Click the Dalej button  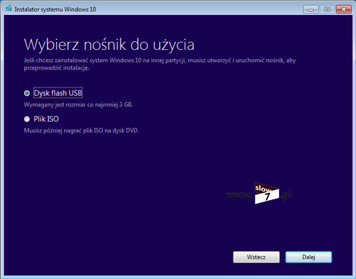pyautogui.click(x=309, y=257)
